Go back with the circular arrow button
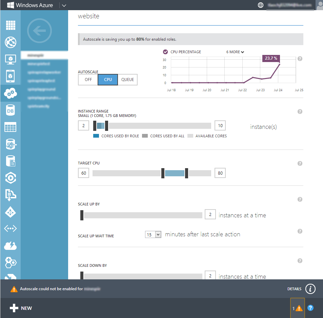This screenshot has width=323, height=318. [x=39, y=31]
